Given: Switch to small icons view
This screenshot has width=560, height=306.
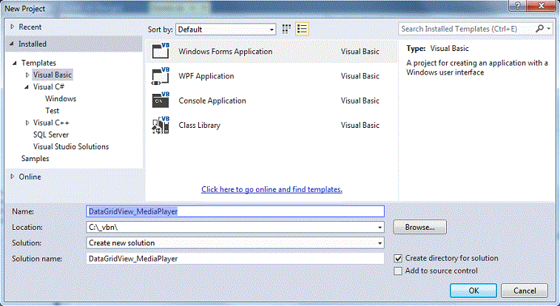Looking at the screenshot, I should [x=286, y=29].
